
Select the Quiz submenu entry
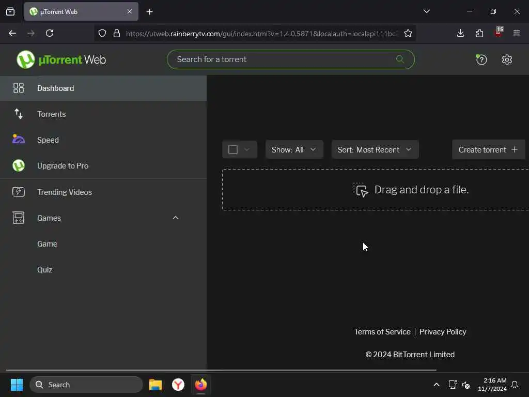tap(44, 270)
